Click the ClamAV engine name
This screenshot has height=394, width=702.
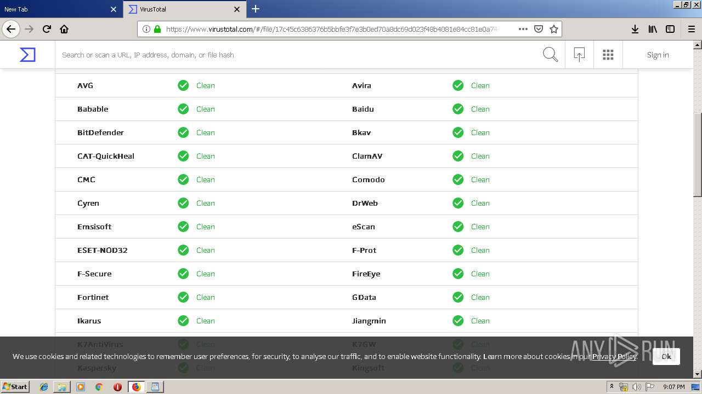(x=367, y=156)
